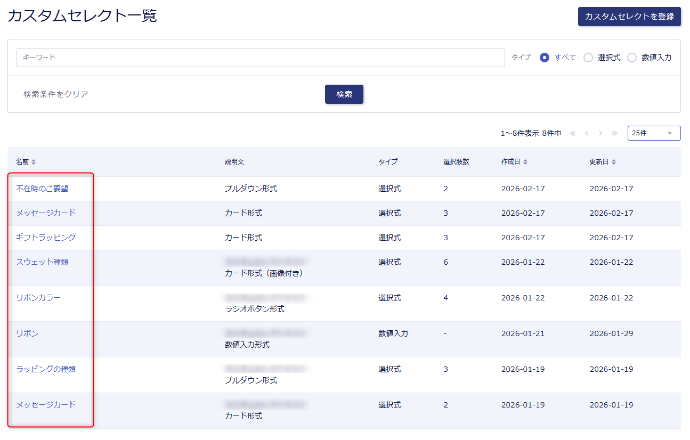Screen dimensions: 690x440
Task: Open the ラッピングの種類 entry
Action: pyautogui.click(x=46, y=369)
